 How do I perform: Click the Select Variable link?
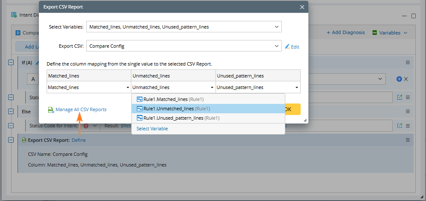152,129
